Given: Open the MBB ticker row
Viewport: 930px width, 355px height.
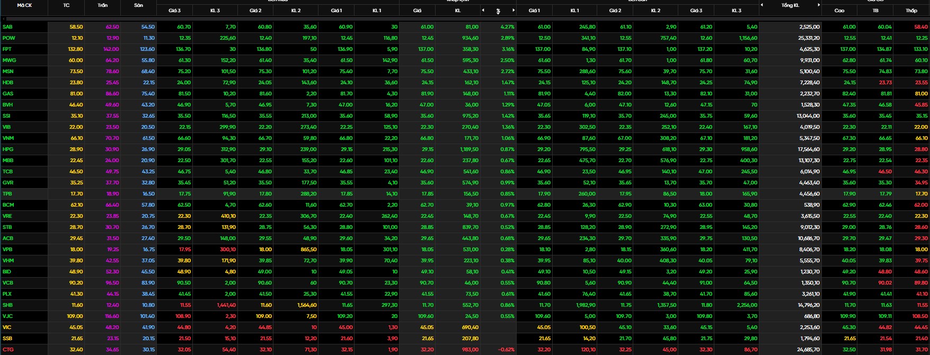Looking at the screenshot, I should [8, 160].
